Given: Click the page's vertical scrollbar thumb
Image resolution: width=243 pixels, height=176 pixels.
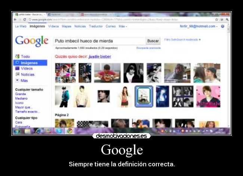Looking at the screenshot, I should tap(228, 28).
